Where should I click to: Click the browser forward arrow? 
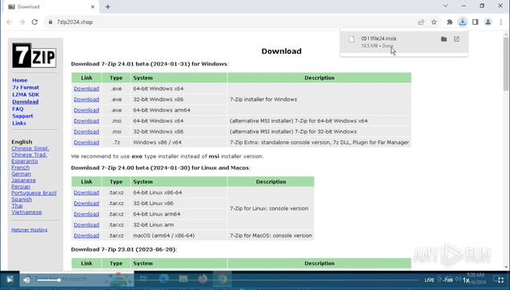pos(22,22)
